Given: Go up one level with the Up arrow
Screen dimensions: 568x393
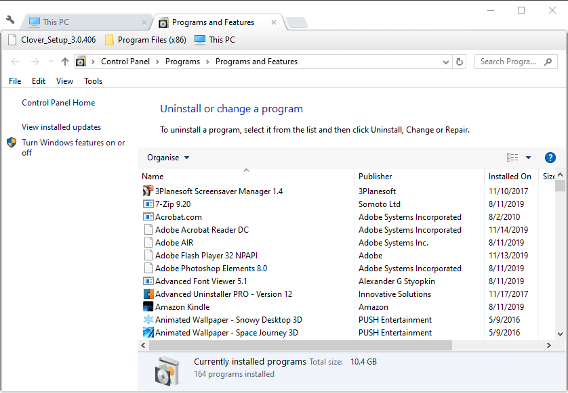Looking at the screenshot, I should [x=65, y=62].
